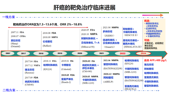The image size is (169, 95).
Task: Click 纳武利尤单抗 + above 伊匹木单抗
Action: (x=91, y=65)
